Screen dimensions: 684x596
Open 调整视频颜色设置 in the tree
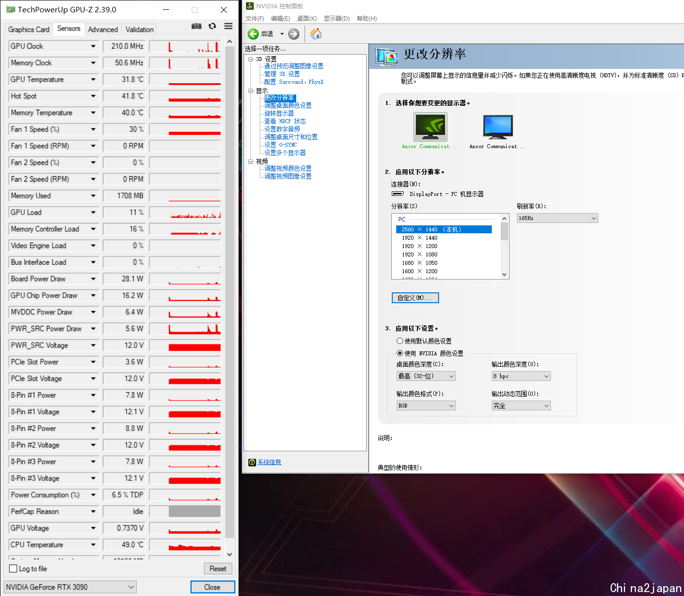click(x=288, y=168)
